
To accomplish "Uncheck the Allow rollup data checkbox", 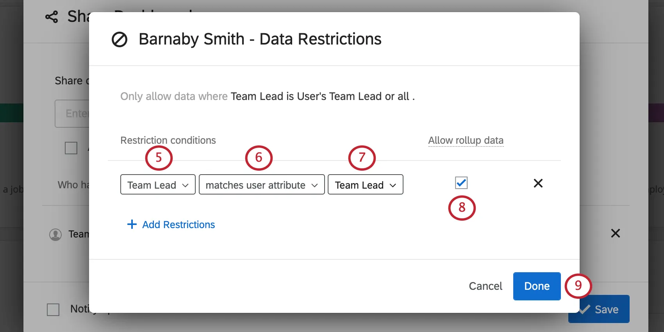I will tap(461, 183).
